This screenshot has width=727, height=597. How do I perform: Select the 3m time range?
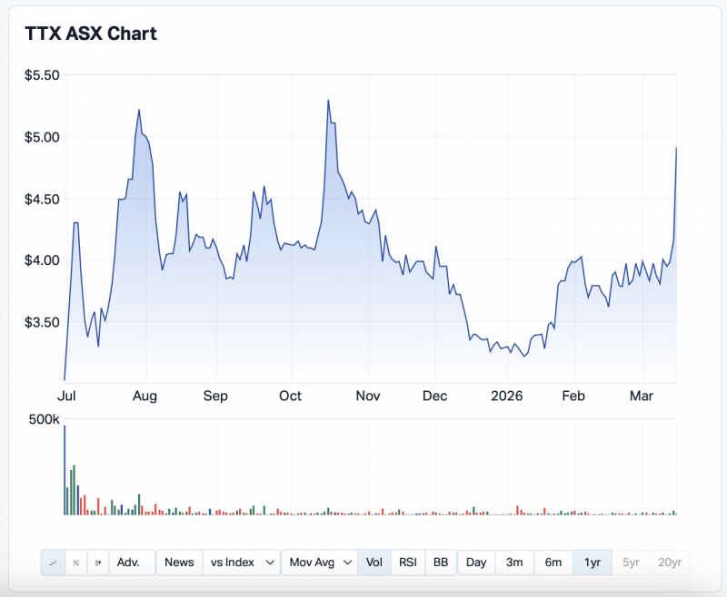click(x=514, y=563)
